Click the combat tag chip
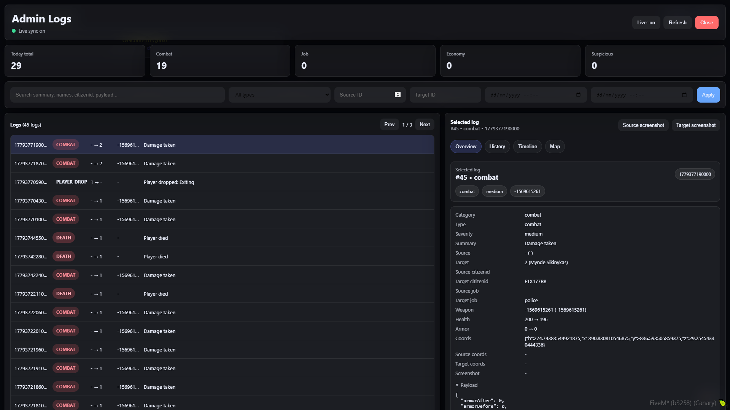Viewport: 730px width, 410px height. coord(467,191)
